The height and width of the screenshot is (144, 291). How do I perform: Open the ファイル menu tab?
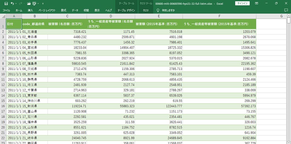click(x=6, y=10)
